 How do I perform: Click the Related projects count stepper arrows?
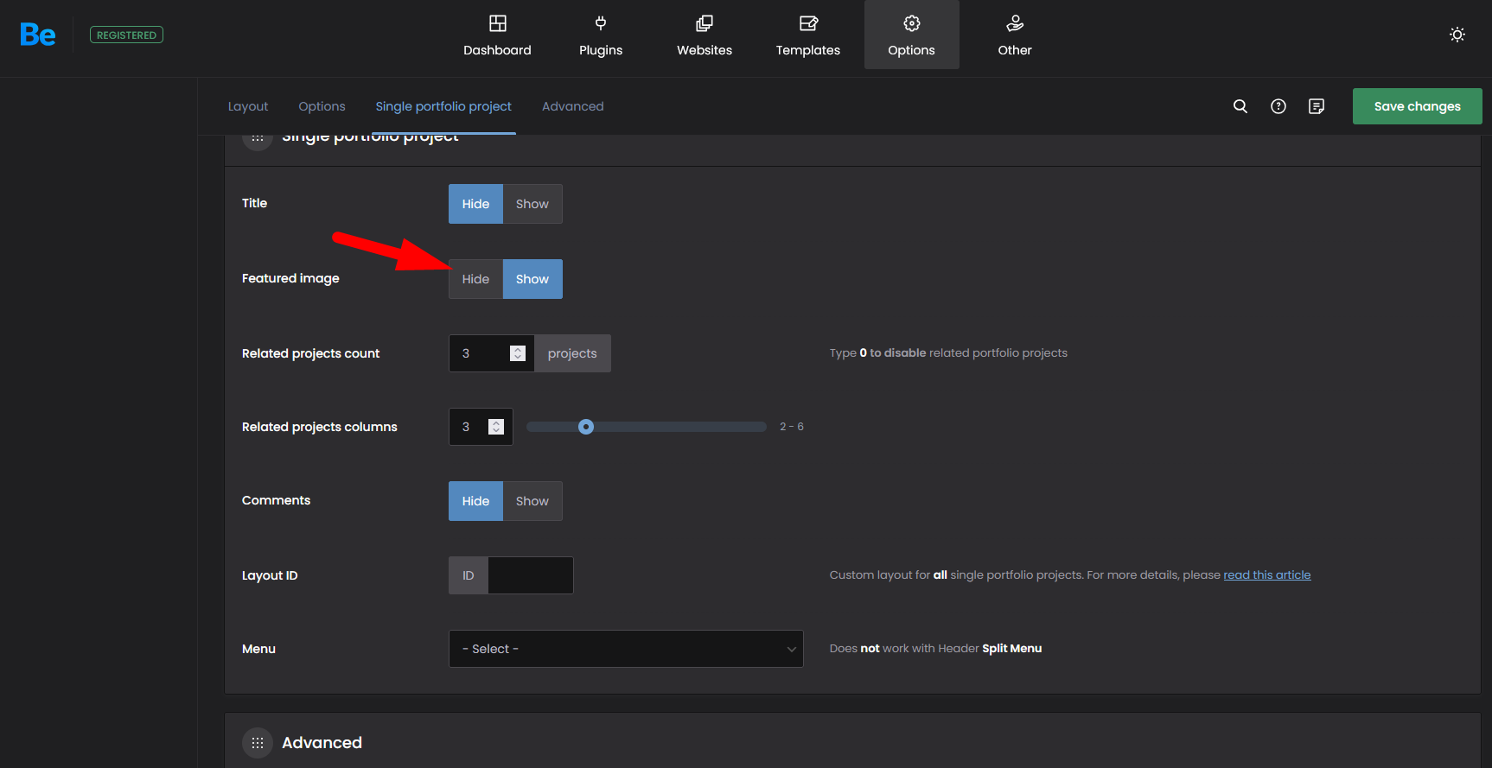518,353
